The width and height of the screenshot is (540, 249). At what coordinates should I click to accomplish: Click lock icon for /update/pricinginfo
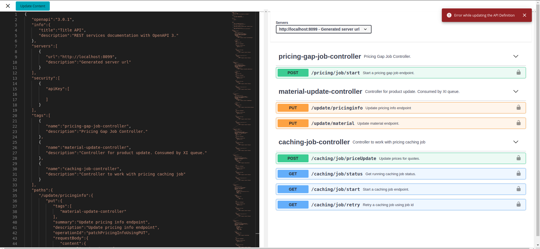click(519, 108)
